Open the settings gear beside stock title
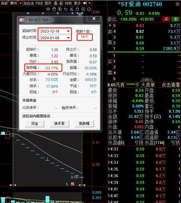The image size is (181, 203). tap(178, 4)
